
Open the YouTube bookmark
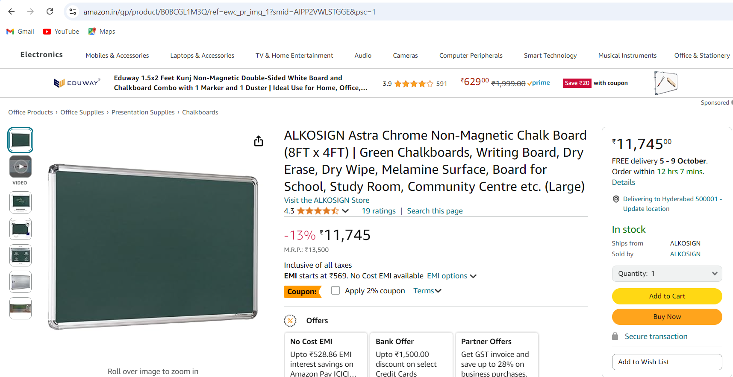[x=61, y=32]
